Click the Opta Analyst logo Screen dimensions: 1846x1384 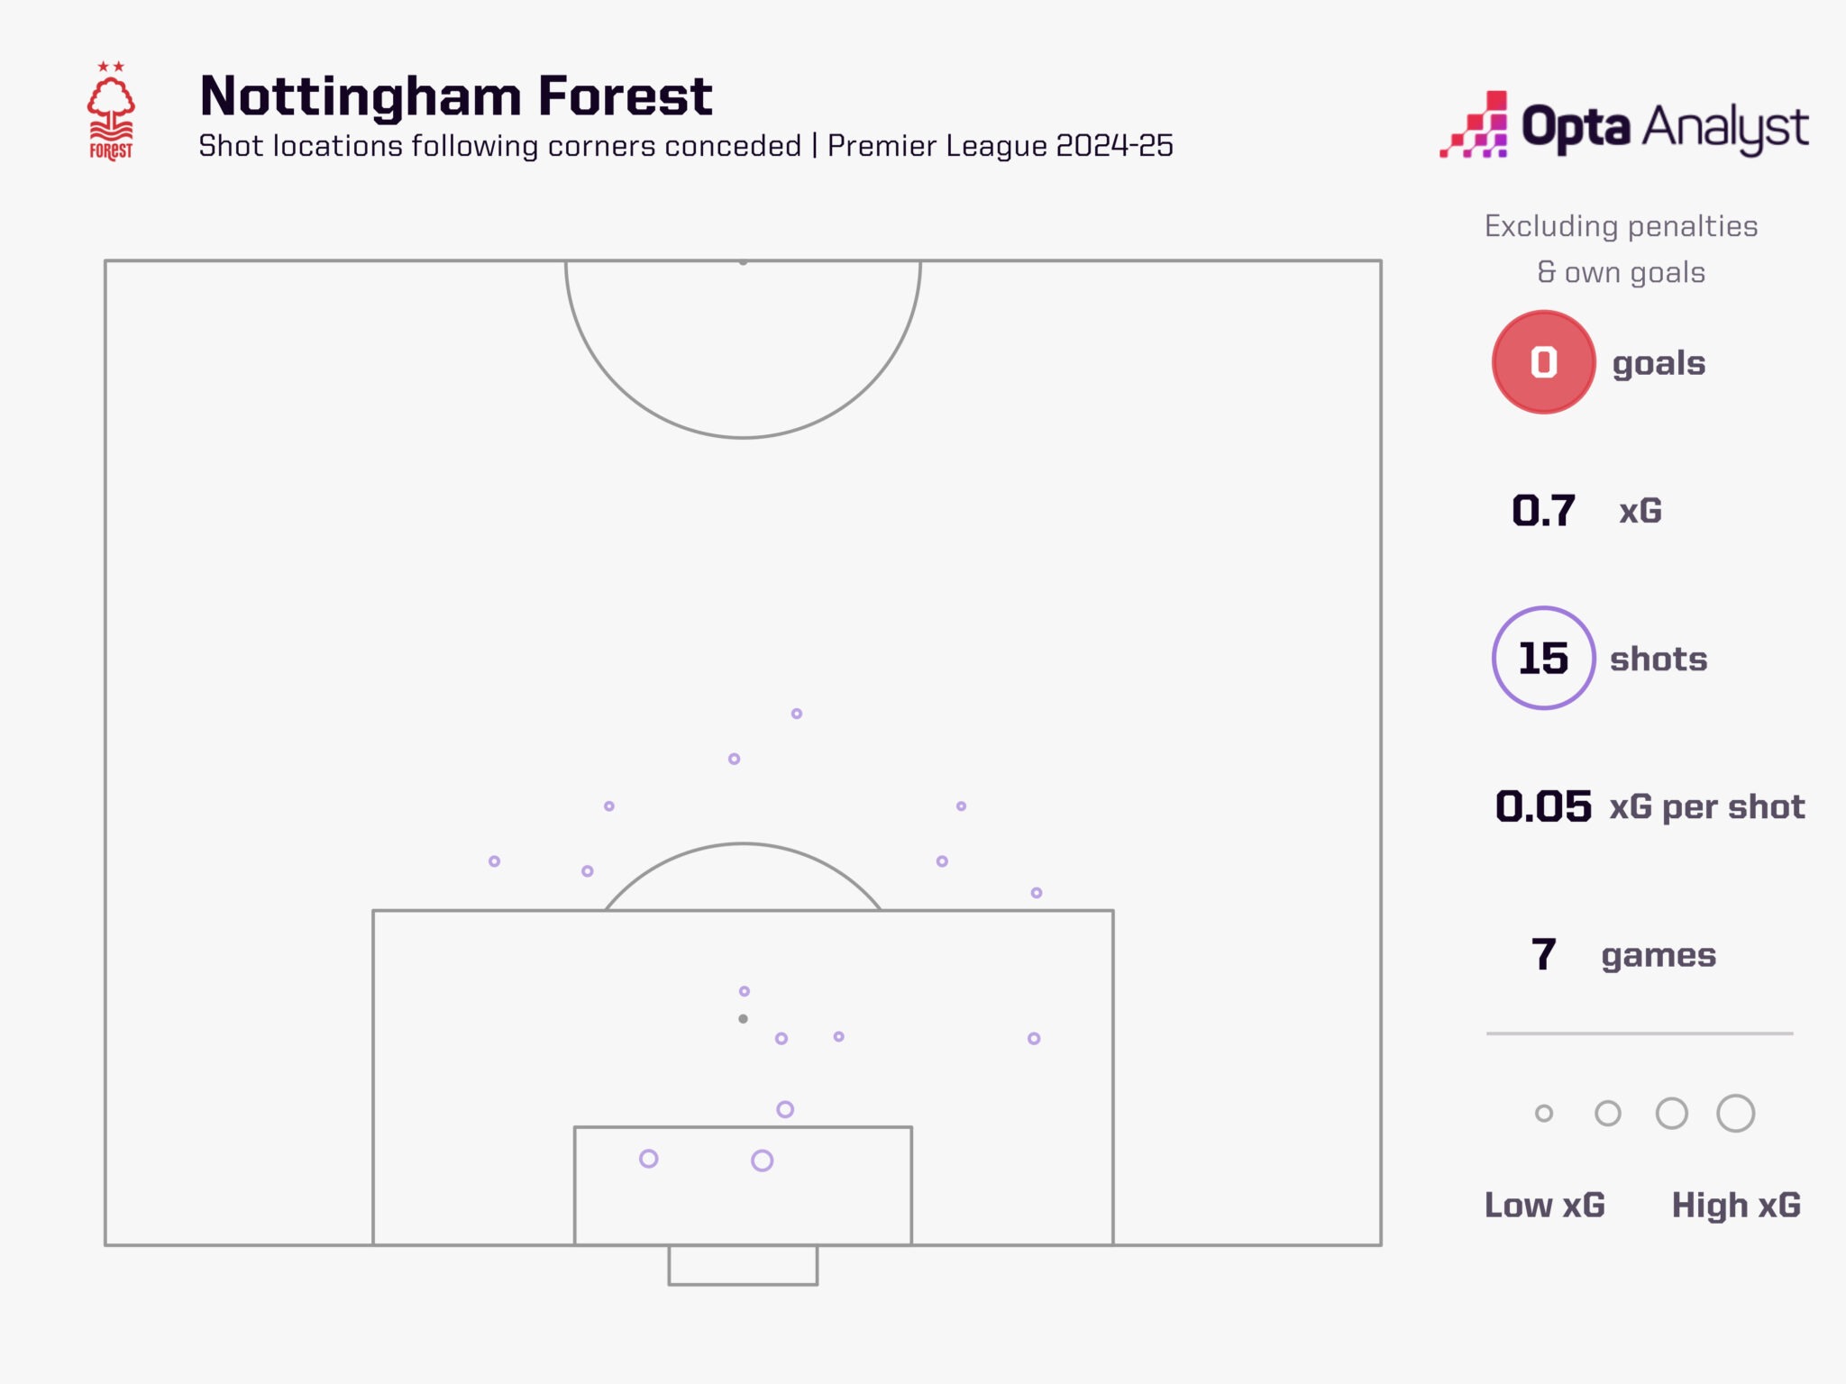[1623, 126]
